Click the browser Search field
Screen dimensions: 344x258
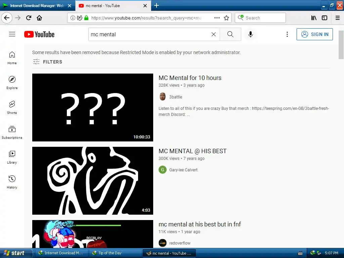[260, 18]
